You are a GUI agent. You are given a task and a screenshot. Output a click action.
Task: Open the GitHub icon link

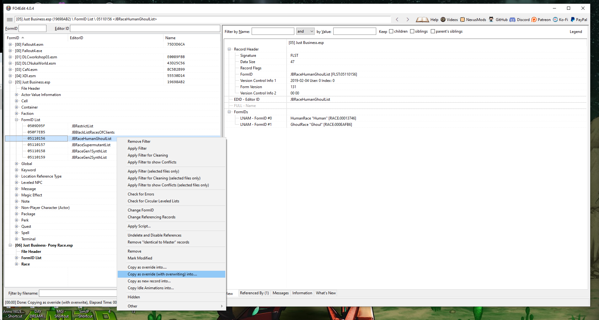491,19
